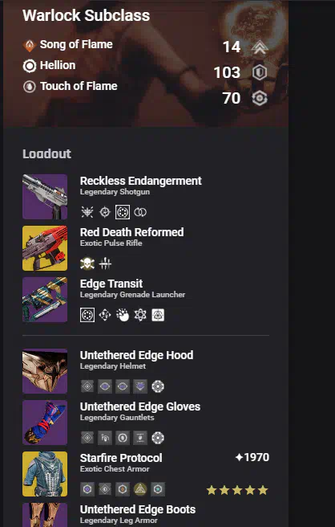Click the gold triangle mod on Starfire Protocol
The image size is (335, 527).
click(140, 489)
